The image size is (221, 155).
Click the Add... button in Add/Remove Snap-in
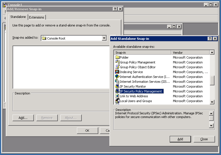click(23, 118)
